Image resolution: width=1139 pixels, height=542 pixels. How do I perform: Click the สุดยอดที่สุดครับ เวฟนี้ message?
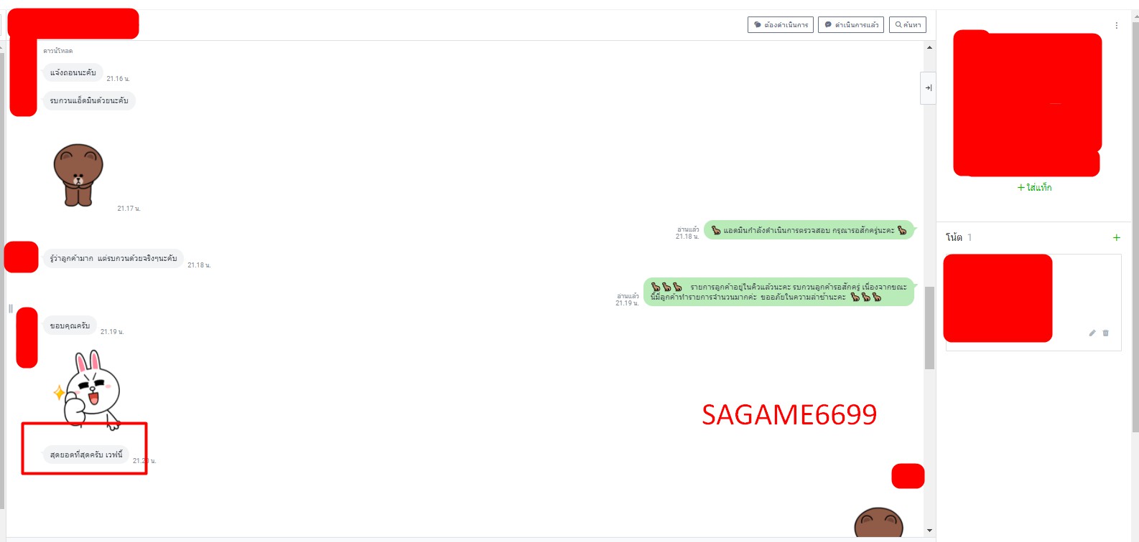[86, 455]
